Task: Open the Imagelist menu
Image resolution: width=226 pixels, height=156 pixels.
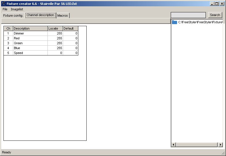Action: 17,9
